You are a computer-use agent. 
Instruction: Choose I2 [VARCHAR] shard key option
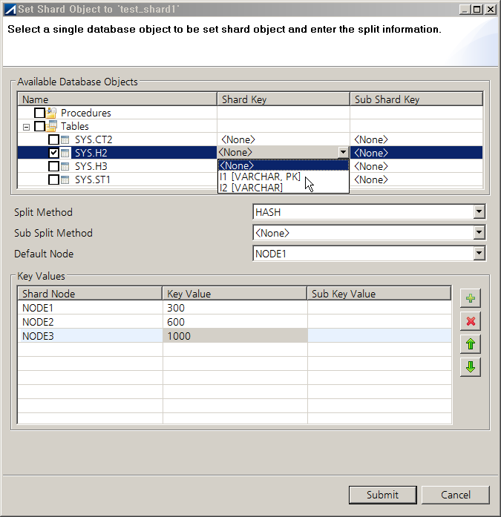[252, 188]
